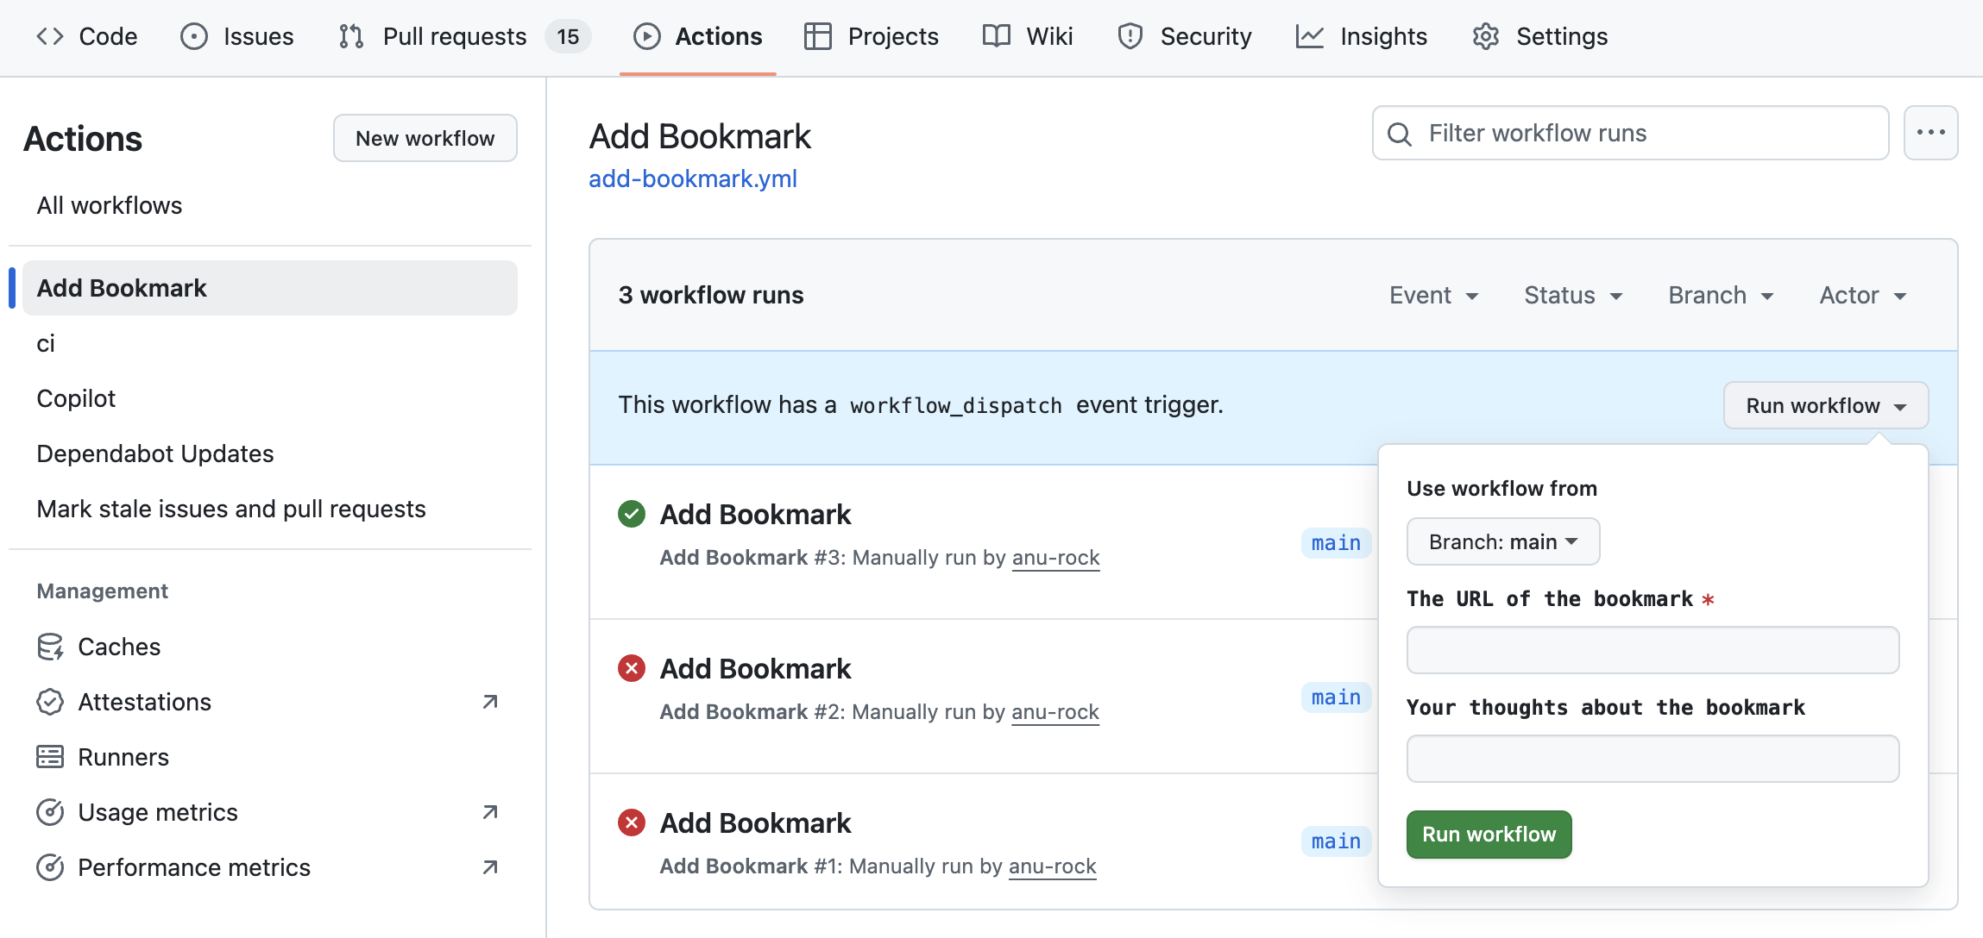Open Attestations via its external-link arrow
The height and width of the screenshot is (938, 1983).
[489, 702]
